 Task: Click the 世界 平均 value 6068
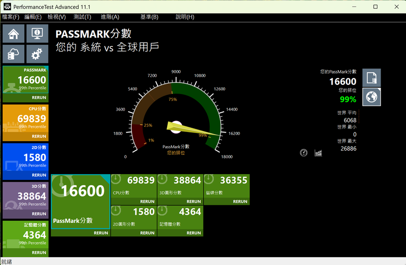pyautogui.click(x=350, y=120)
